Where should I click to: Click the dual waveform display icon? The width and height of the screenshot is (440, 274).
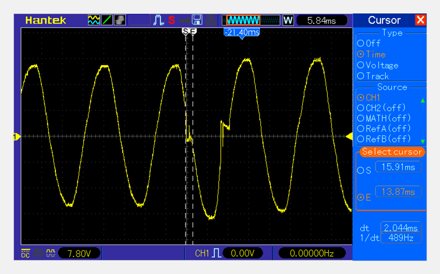point(94,20)
